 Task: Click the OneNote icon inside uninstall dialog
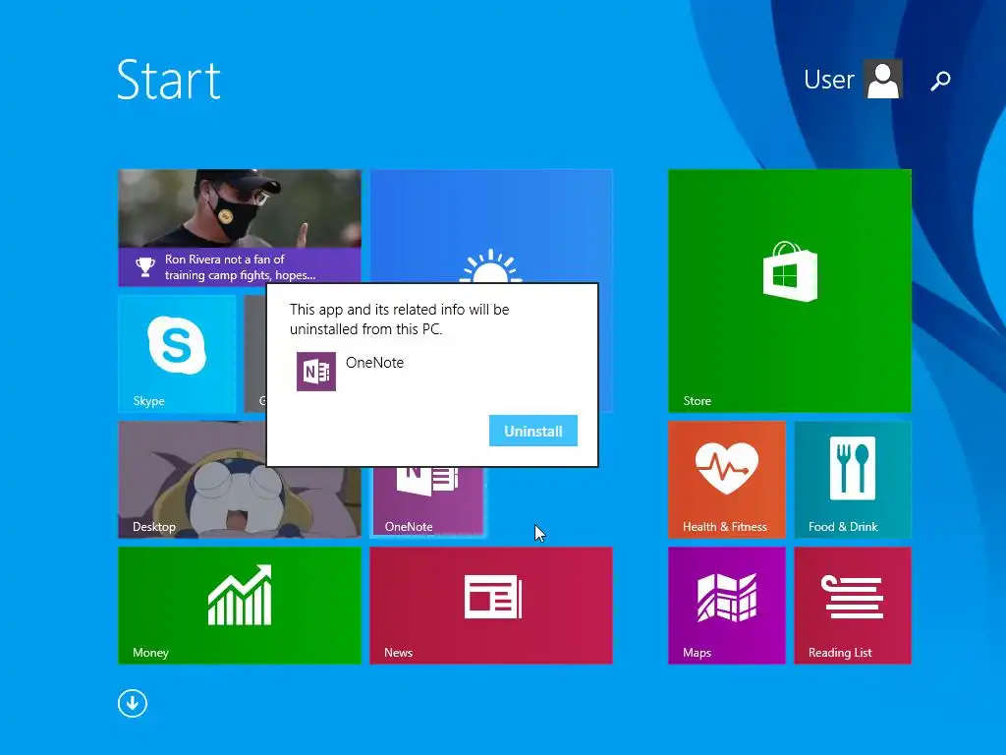pos(315,371)
